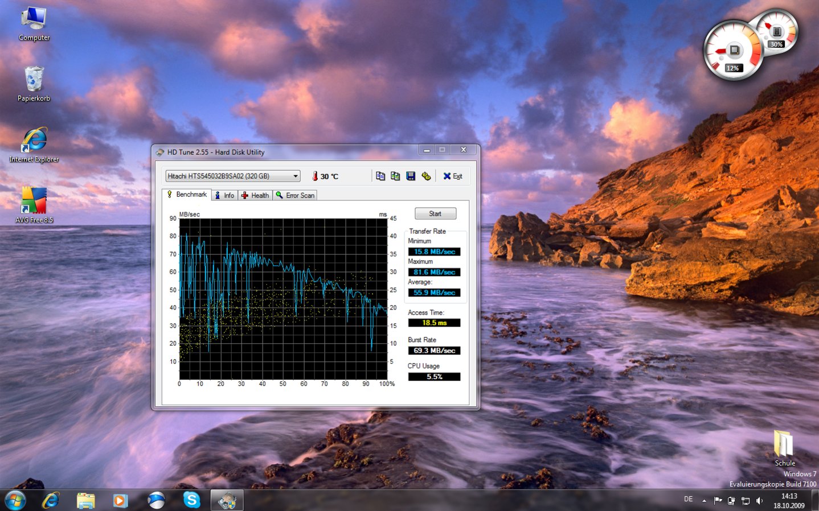Open HD Tune options via the gear icon
The width and height of the screenshot is (819, 511).
426,176
